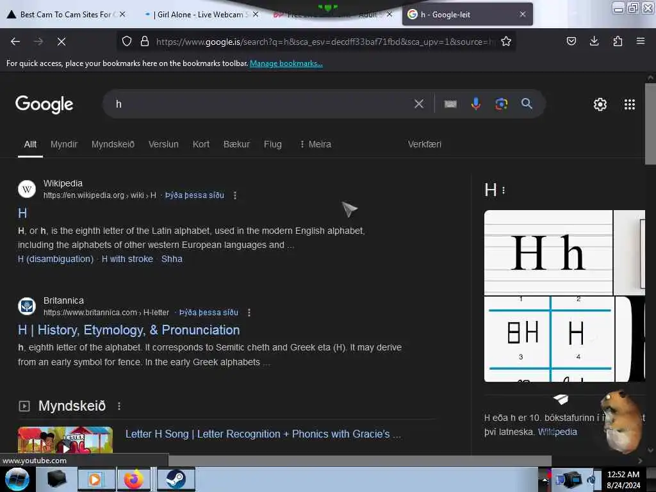
Task: Open the H letter evolution chart image
Action: coord(549,340)
